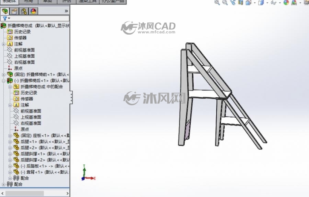Select the nested 前视基准面 under 折叠梯椅后
The image size is (309, 197).
coord(28,111)
